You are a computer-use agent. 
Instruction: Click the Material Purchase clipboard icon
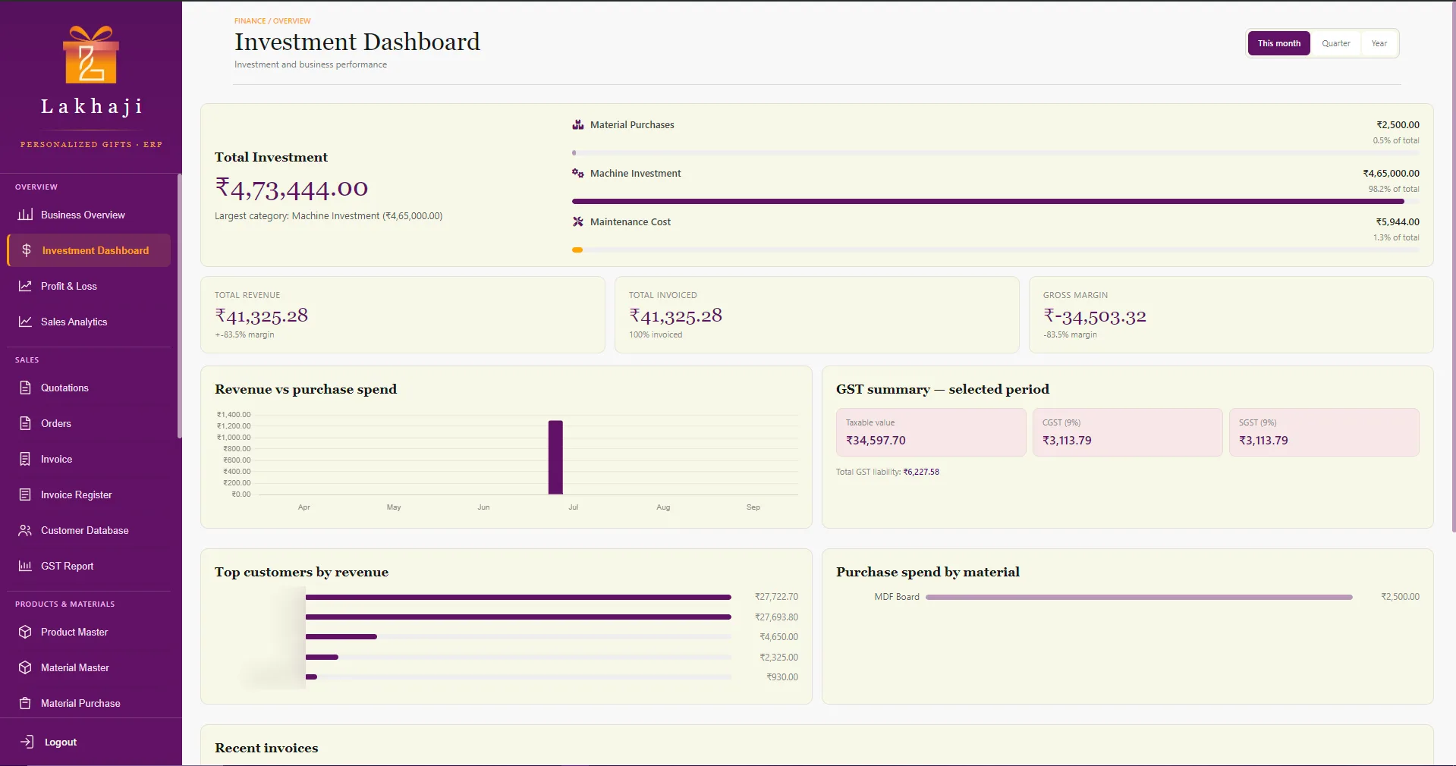click(25, 703)
